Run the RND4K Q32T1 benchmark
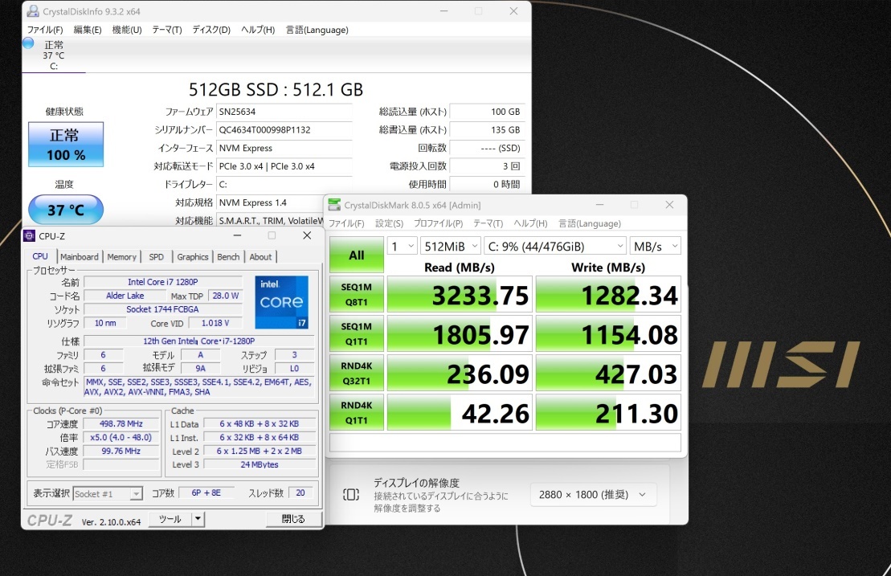Viewport: 891px width, 576px height. click(357, 374)
